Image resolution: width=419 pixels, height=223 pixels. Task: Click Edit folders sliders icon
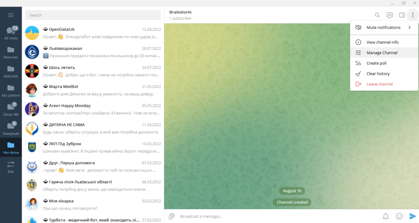11,167
